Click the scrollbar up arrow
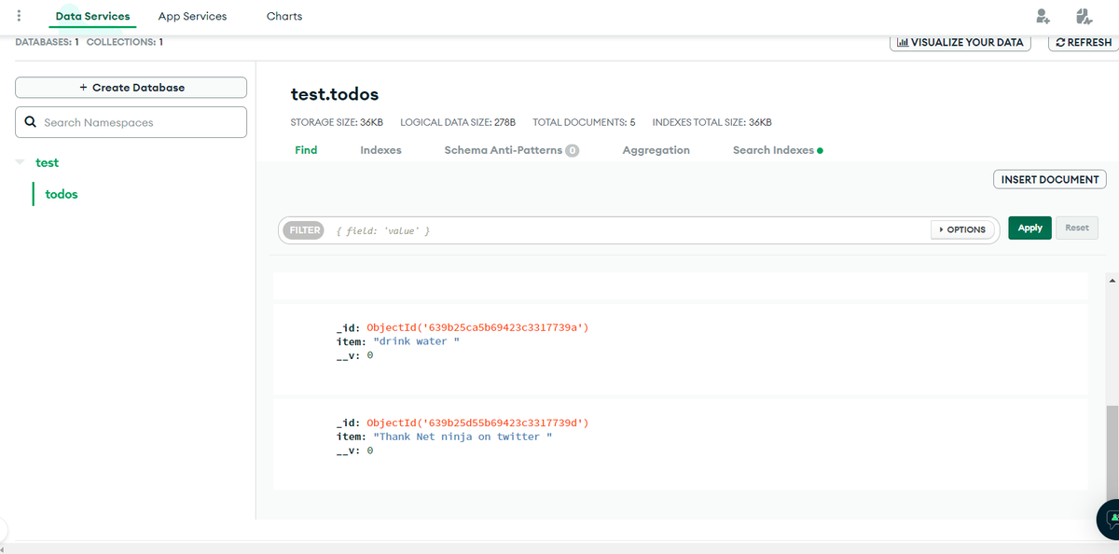Screen dimensions: 1119x554 coord(1112,280)
